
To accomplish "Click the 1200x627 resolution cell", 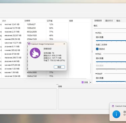I will pyautogui.click(x=31, y=25).
